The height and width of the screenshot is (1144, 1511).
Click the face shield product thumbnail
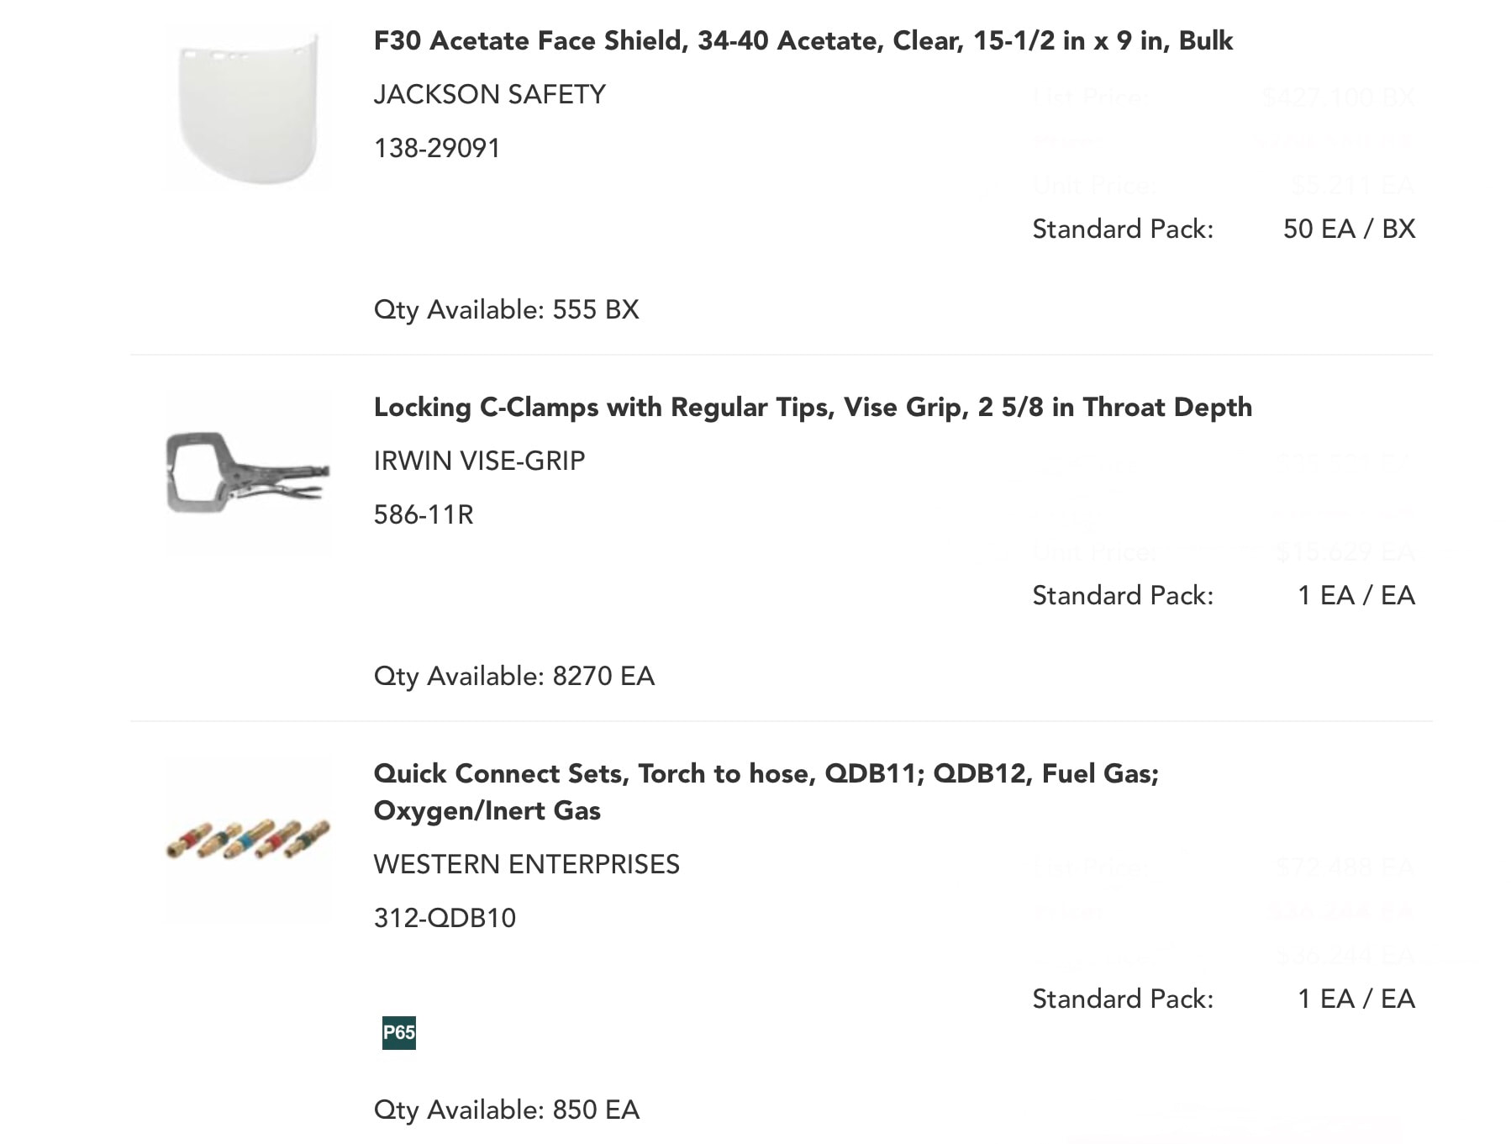tap(249, 108)
